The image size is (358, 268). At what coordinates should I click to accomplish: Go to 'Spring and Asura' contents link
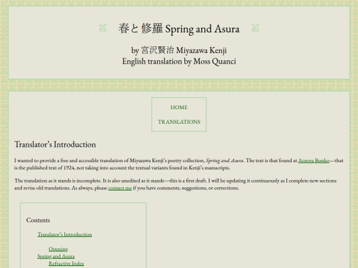click(x=56, y=256)
